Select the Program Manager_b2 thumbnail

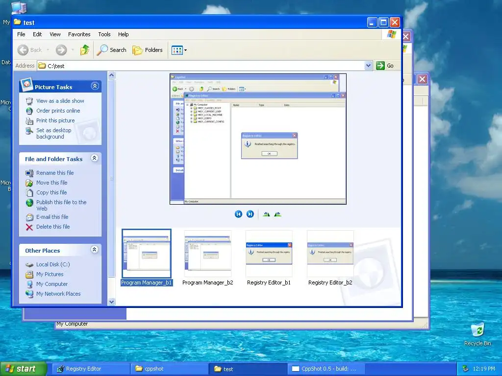pyautogui.click(x=207, y=258)
